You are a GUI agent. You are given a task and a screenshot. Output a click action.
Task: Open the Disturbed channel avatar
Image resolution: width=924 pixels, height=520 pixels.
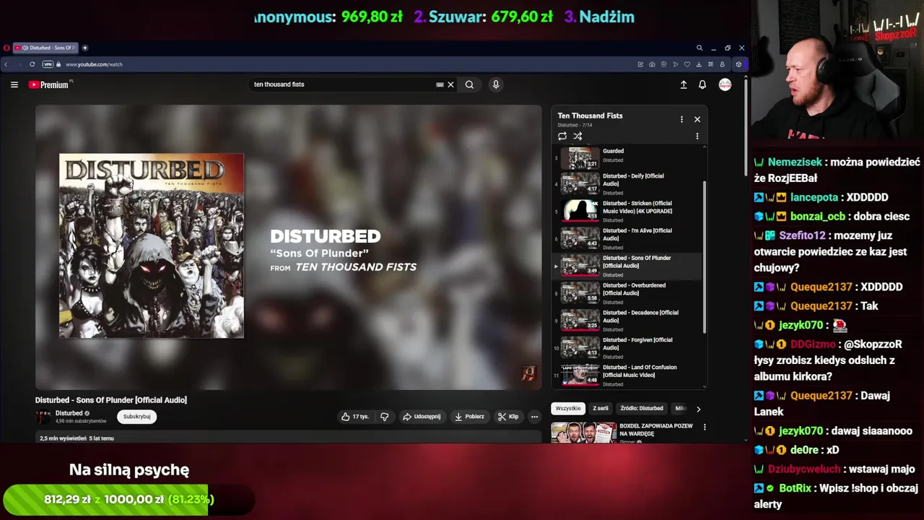(x=43, y=417)
